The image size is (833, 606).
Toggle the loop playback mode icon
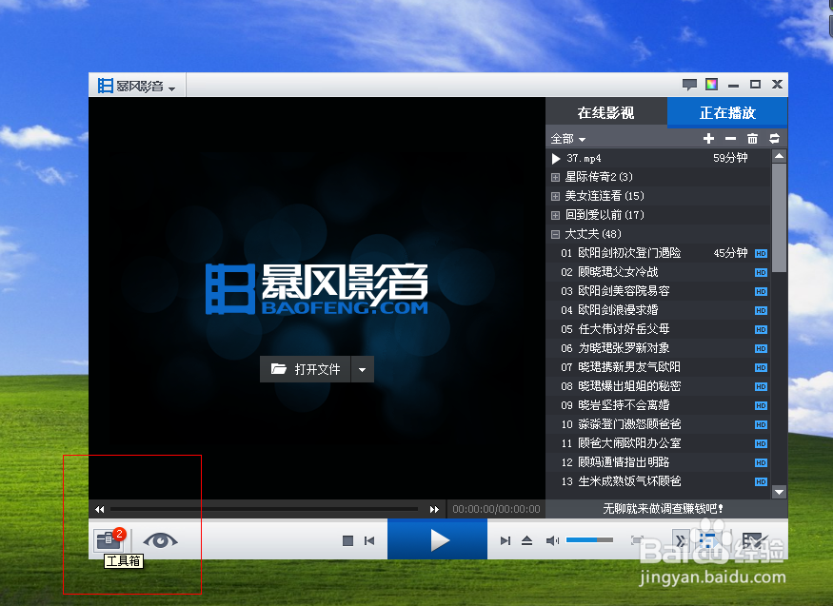[x=775, y=139]
